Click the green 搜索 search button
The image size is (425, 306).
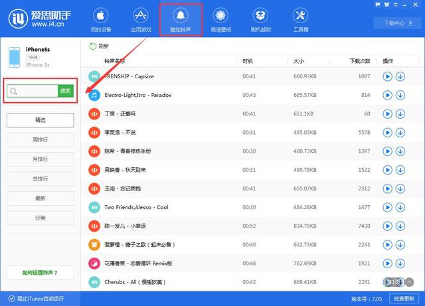pos(66,91)
